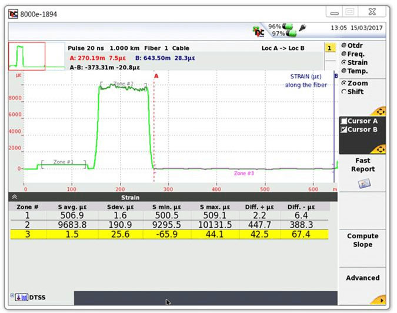Select the Otdr radio option
This screenshot has width=397, height=313.
pyautogui.click(x=344, y=45)
